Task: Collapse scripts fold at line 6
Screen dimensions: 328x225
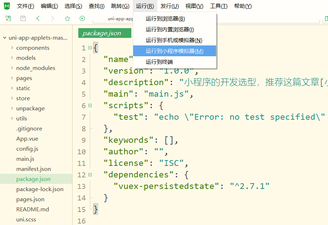Action: [x=90, y=106]
